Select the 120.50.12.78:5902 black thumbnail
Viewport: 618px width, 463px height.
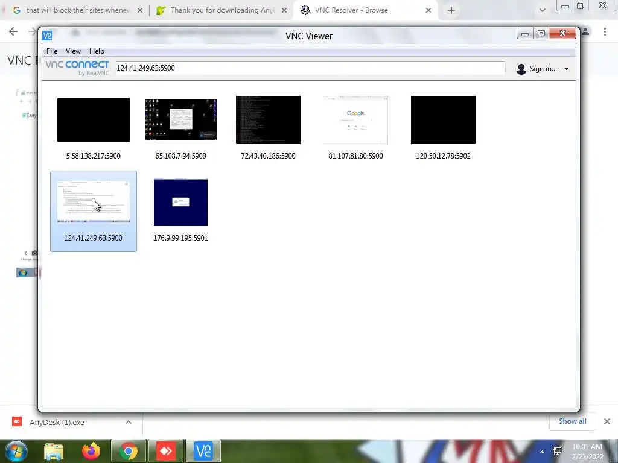(443, 120)
